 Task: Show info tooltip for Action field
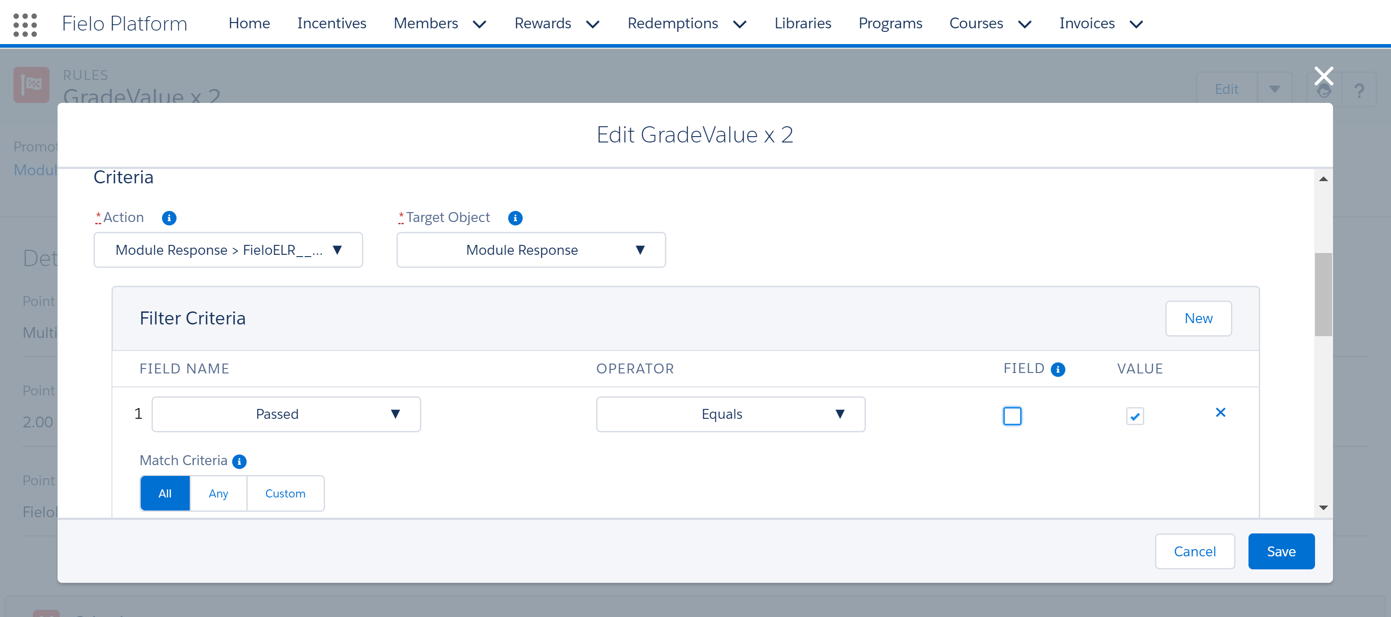coord(169,218)
